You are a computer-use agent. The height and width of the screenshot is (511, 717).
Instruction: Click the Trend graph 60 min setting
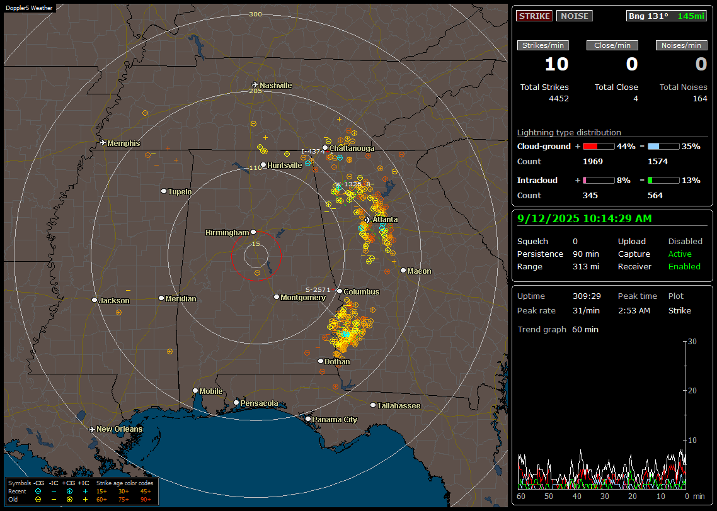point(585,330)
